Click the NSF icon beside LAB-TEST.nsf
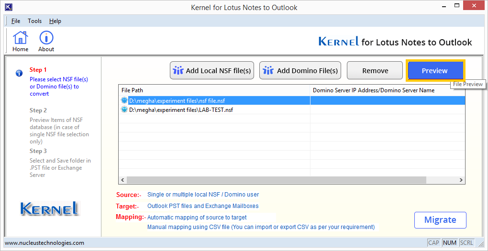 coord(124,109)
